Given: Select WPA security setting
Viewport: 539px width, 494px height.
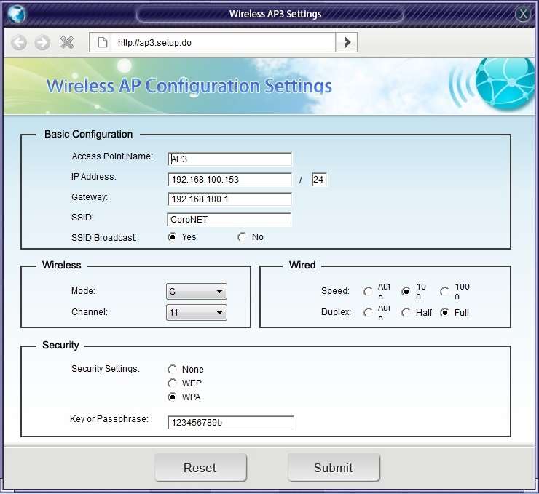Looking at the screenshot, I should pyautogui.click(x=172, y=397).
